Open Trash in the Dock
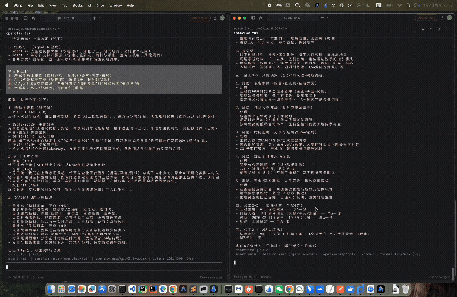Screen dimensions: 457x297 (x=405, y=289)
